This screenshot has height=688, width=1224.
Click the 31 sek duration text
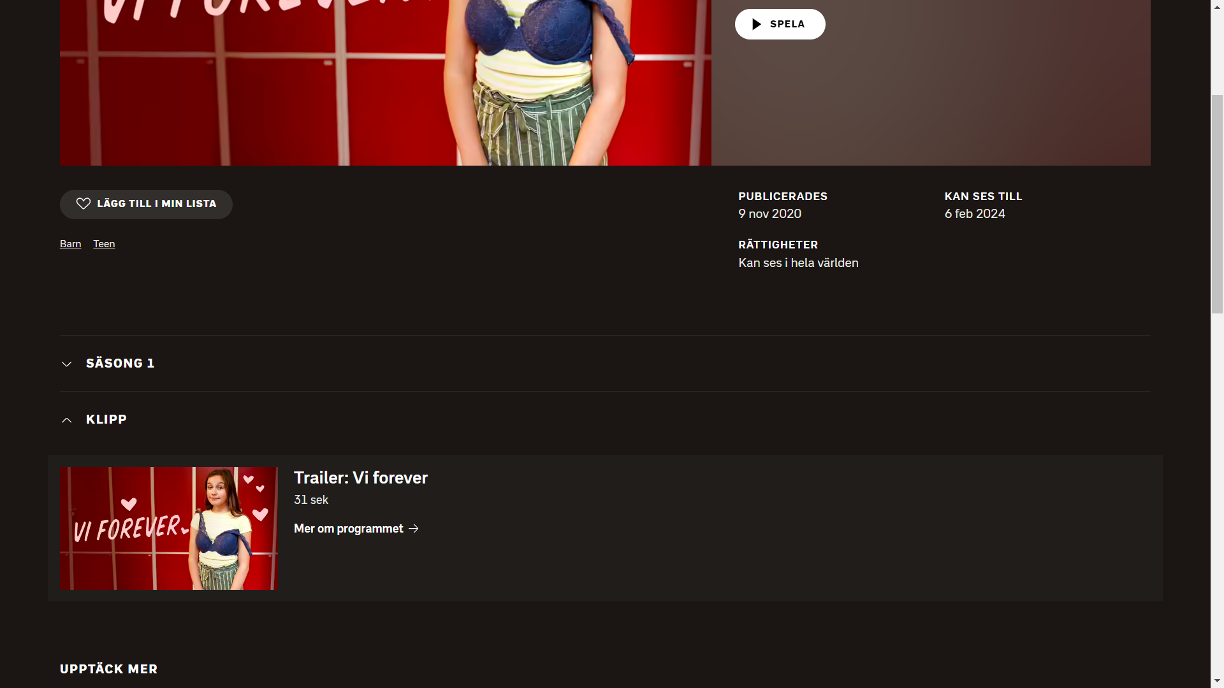(311, 500)
